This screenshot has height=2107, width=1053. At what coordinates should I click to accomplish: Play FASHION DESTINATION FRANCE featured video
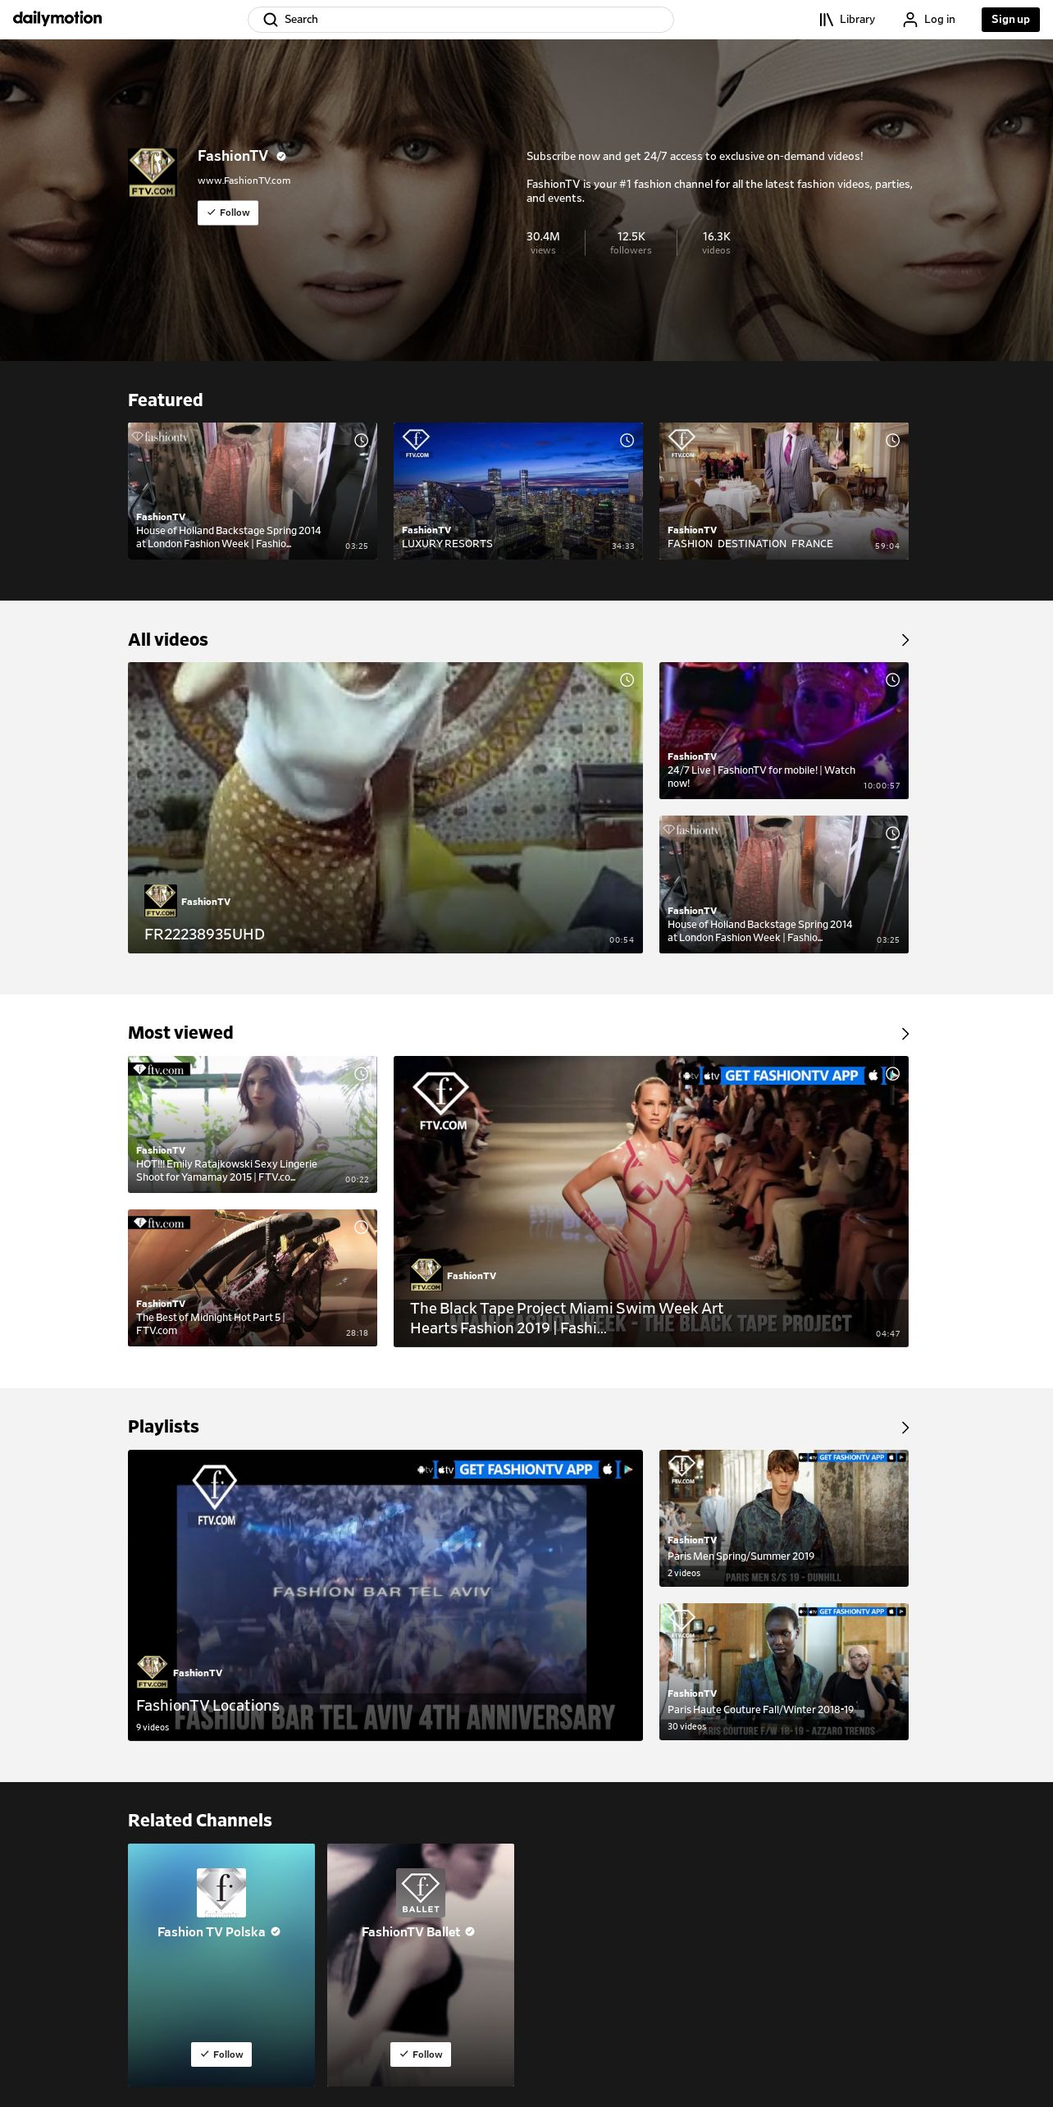coord(784,491)
